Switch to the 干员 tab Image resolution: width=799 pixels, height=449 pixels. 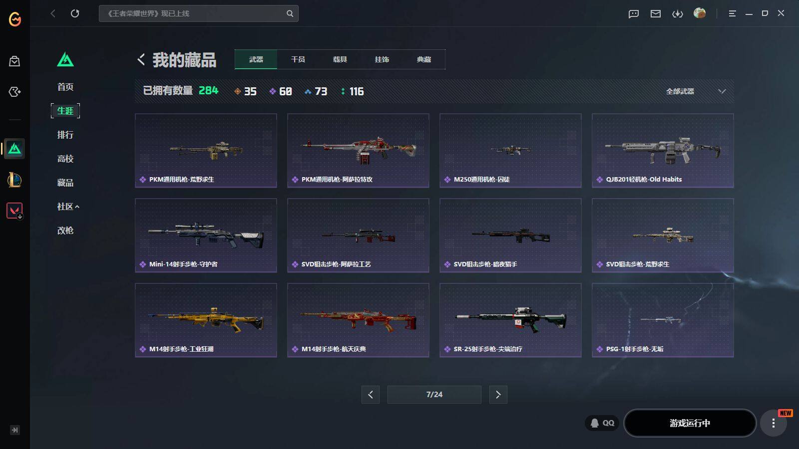298,59
